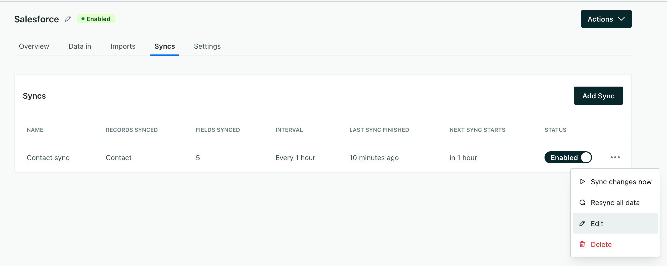
Task: Click the FIELDS SYNCED column header
Action: 218,130
